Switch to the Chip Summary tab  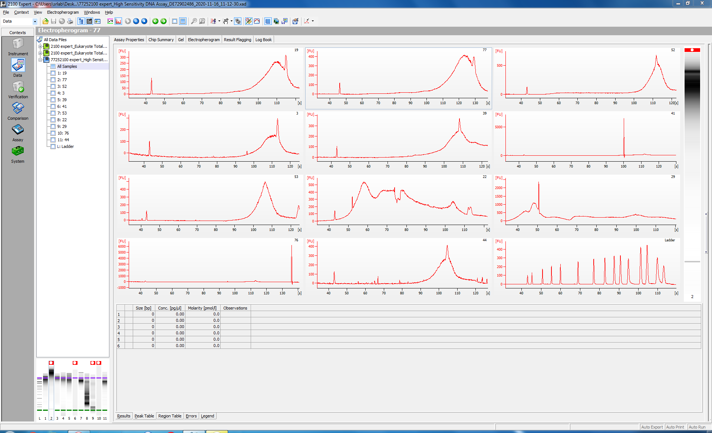161,39
